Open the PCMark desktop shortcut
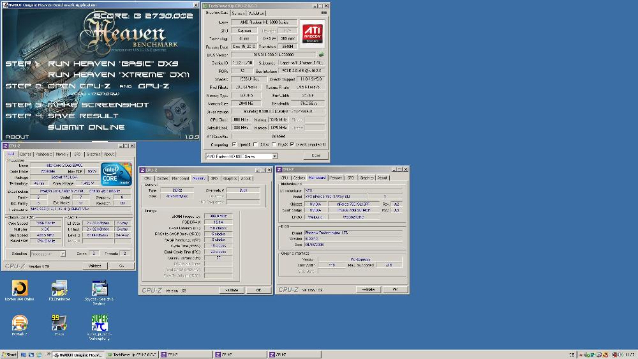 [x=19, y=323]
